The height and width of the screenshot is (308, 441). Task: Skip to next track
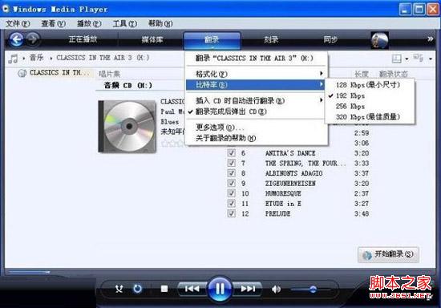coord(248,289)
